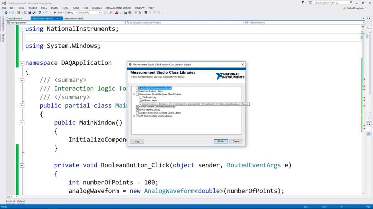This screenshot has width=373, height=209.
Task: Collapse the using directives outlining block
Action: tap(22, 29)
